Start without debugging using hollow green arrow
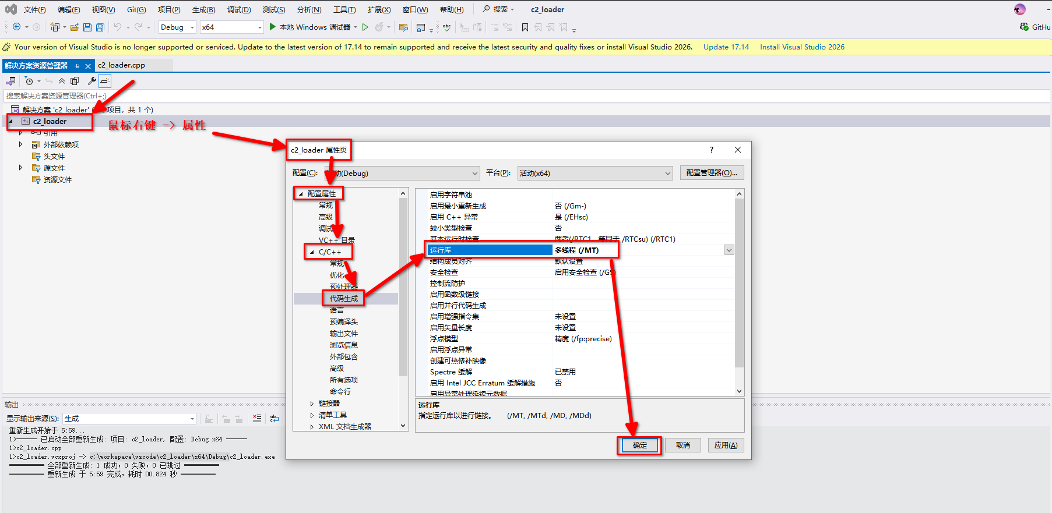 point(365,27)
